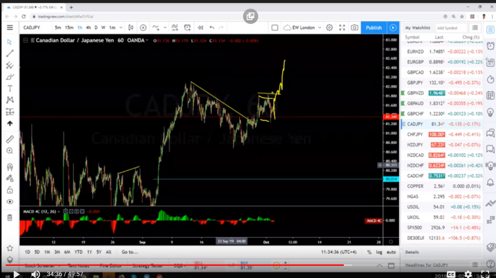Seek on the red video progress bar
496x278 pixels.
tap(174, 265)
